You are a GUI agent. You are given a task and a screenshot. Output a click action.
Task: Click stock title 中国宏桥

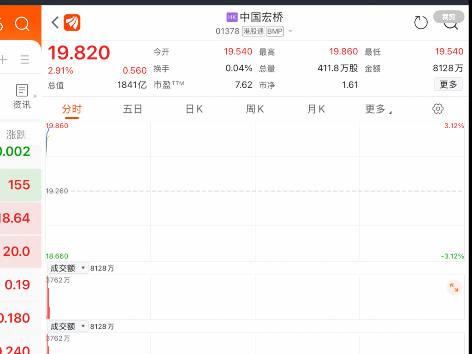tap(262, 17)
